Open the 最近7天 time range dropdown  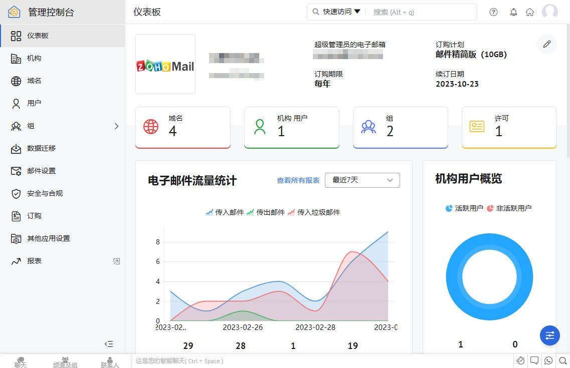coord(362,180)
